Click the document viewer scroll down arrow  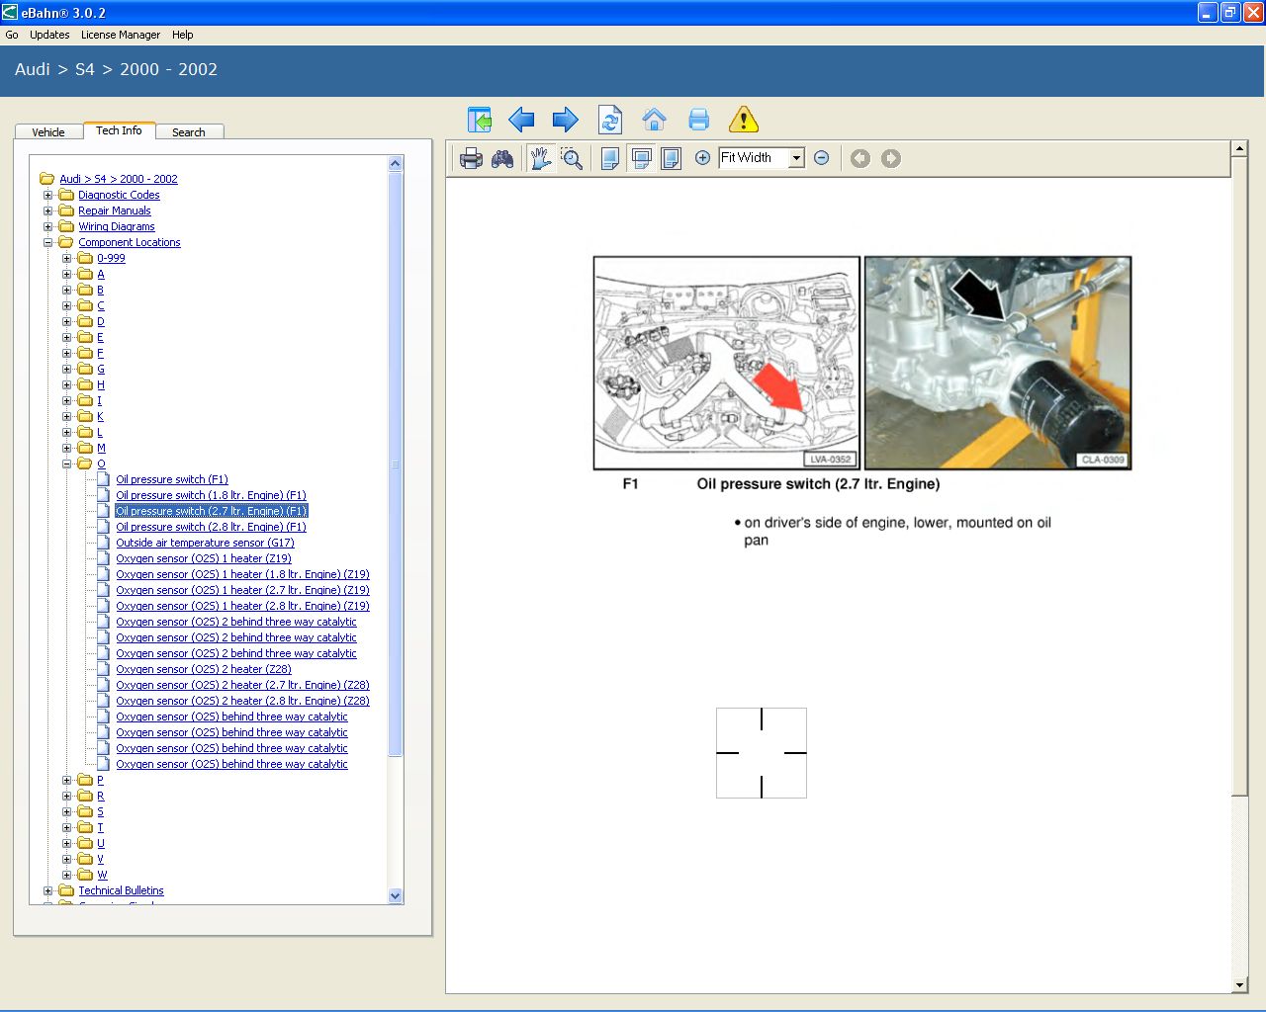pyautogui.click(x=1239, y=985)
